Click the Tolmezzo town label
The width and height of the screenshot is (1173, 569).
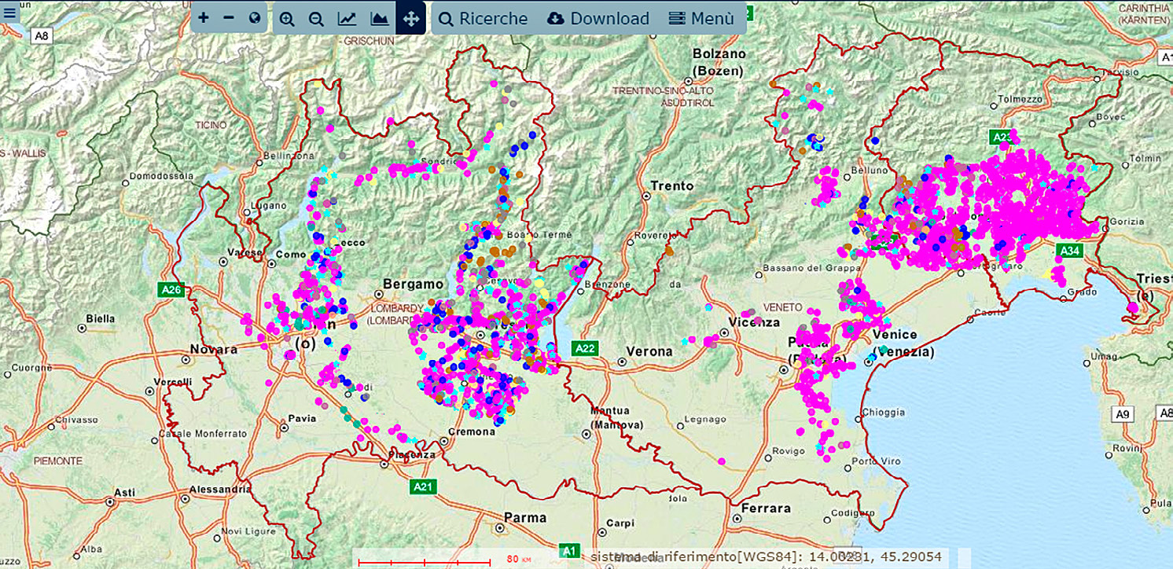(1020, 100)
